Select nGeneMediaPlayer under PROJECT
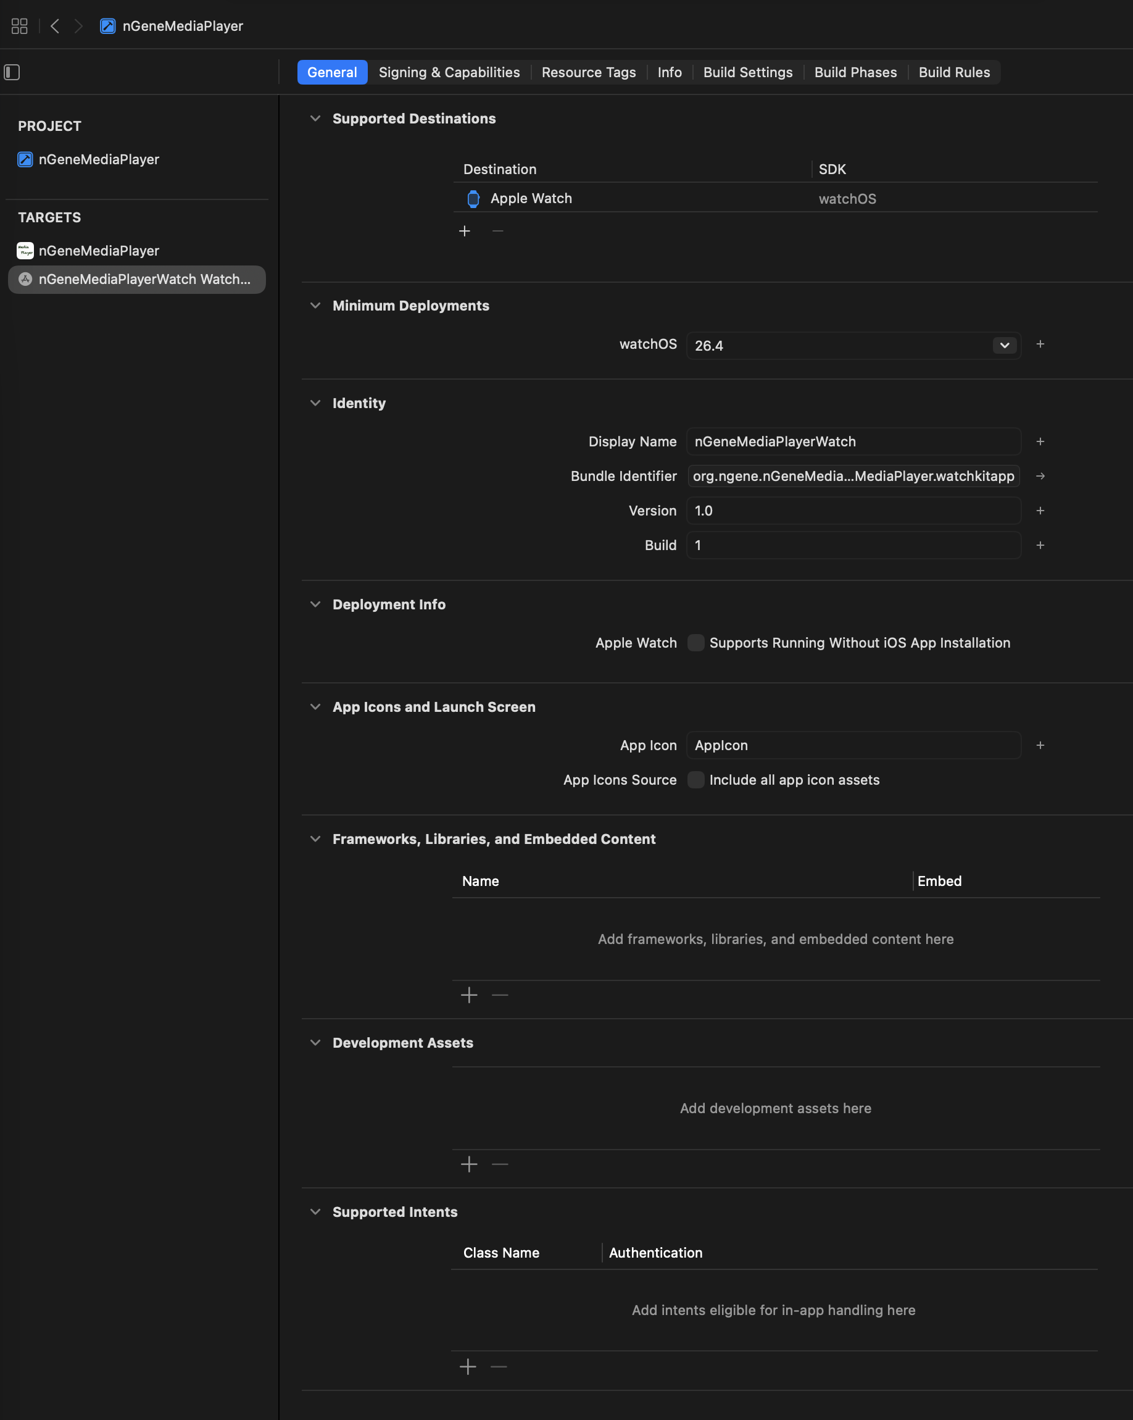 88,159
